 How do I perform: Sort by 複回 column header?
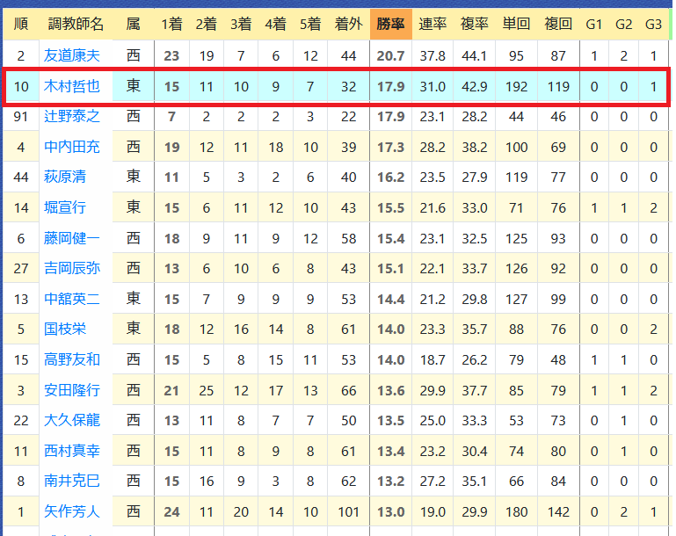(558, 24)
